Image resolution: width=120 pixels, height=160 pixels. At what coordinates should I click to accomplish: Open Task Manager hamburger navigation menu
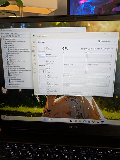pyautogui.click(x=34, y=42)
